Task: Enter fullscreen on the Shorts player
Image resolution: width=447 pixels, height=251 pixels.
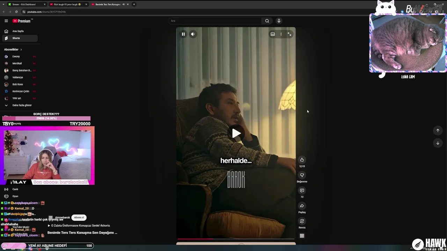Action: [x=290, y=34]
